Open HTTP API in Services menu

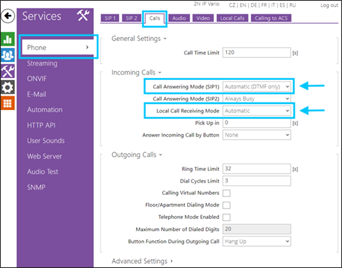[x=41, y=125]
